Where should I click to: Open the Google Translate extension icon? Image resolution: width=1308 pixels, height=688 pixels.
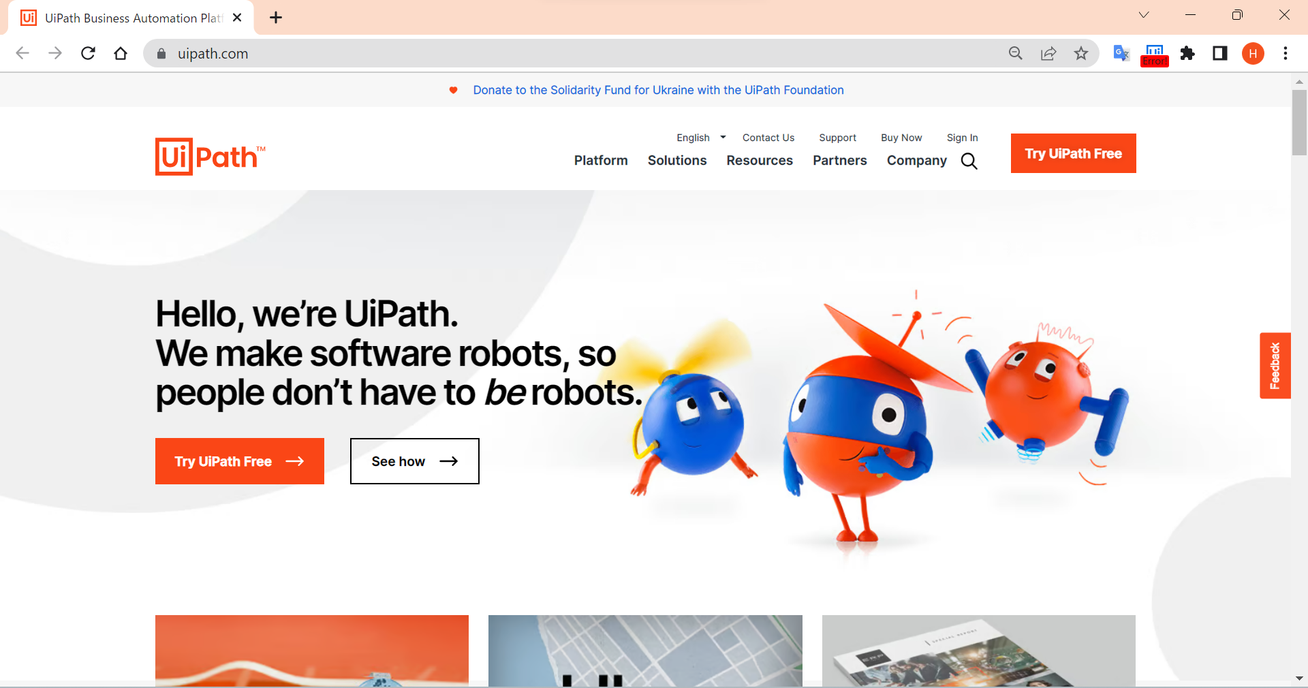point(1121,53)
